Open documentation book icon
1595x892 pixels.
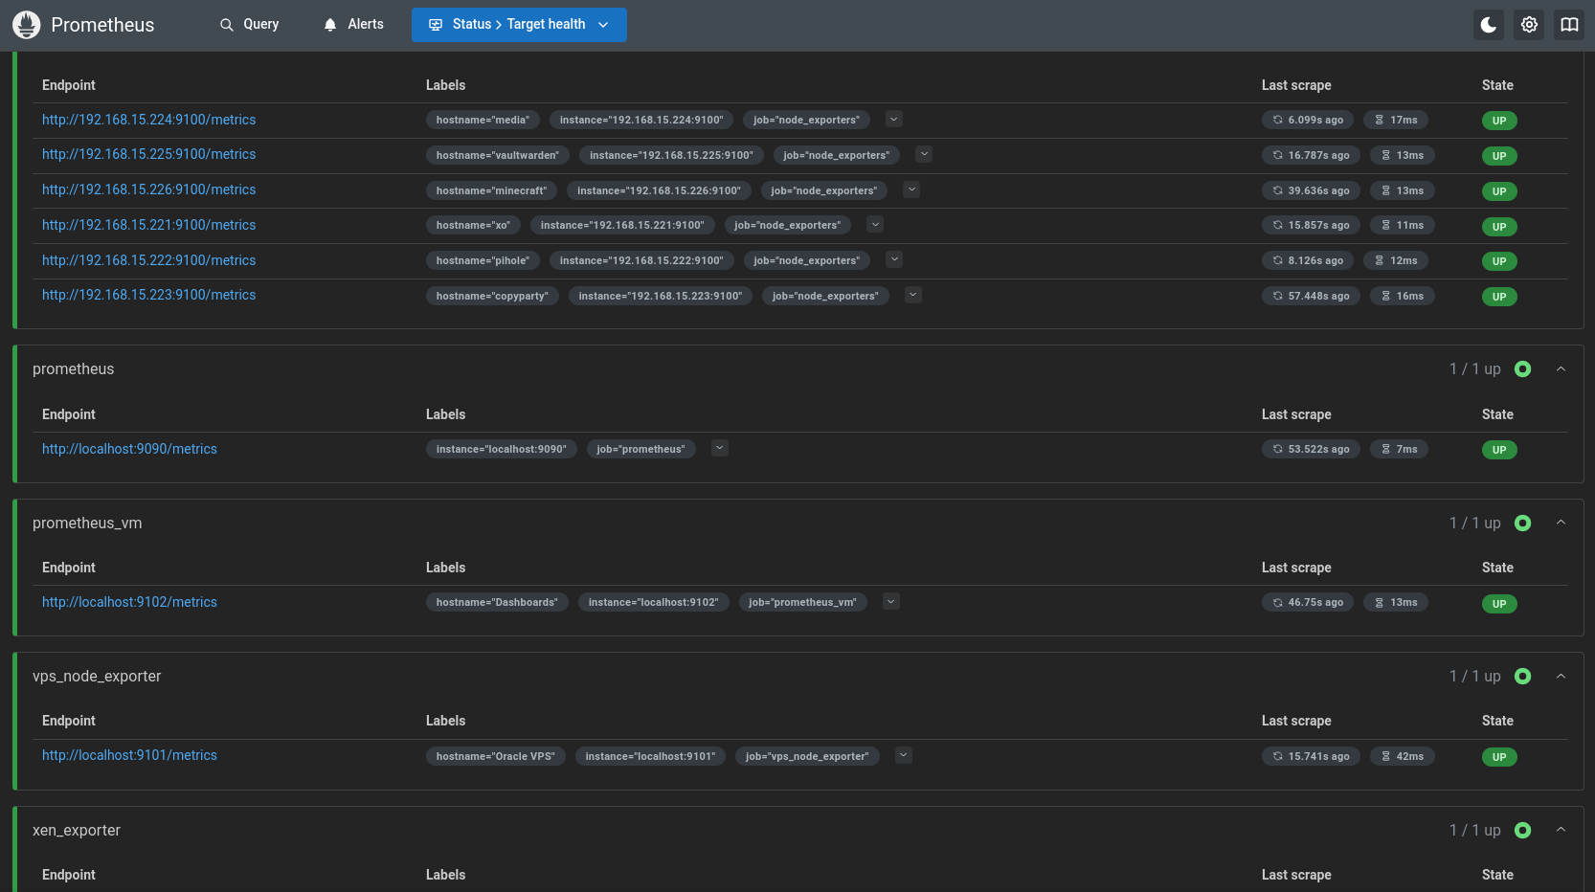(x=1569, y=25)
